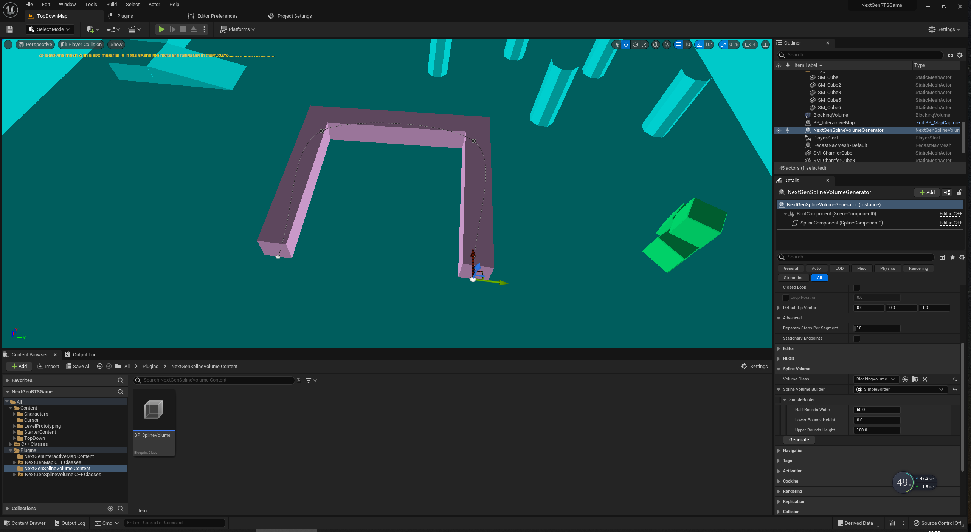
Task: Click the Half Bounds Width value field
Action: pos(876,410)
